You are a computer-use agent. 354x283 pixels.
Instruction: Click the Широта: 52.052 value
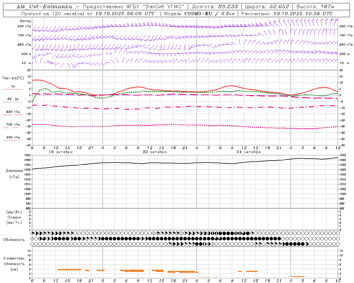pyautogui.click(x=267, y=7)
